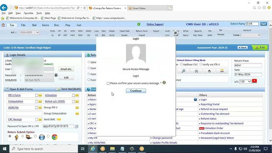The height and width of the screenshot is (153, 272).
Task: Switch to the Smart Notes browser tab
Action: coord(148,8)
